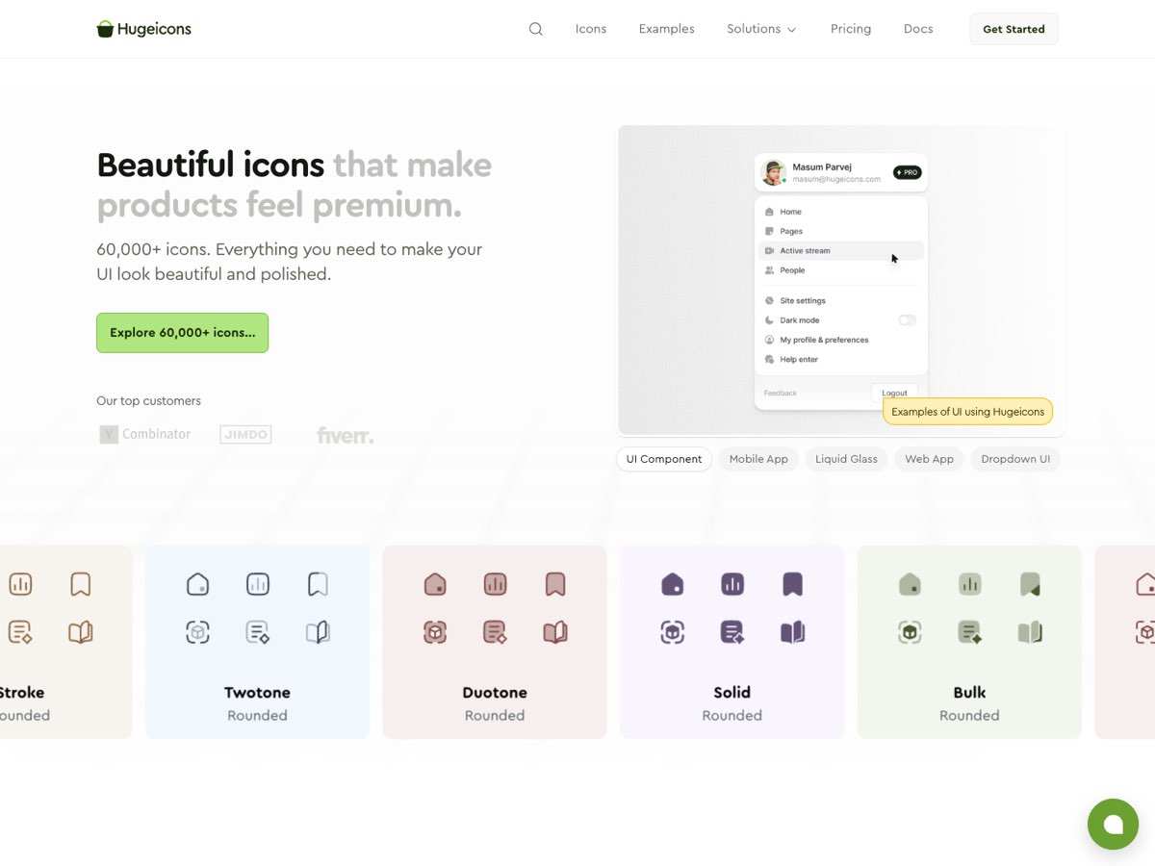
Task: Click the Twotone card title
Action: click(x=257, y=692)
